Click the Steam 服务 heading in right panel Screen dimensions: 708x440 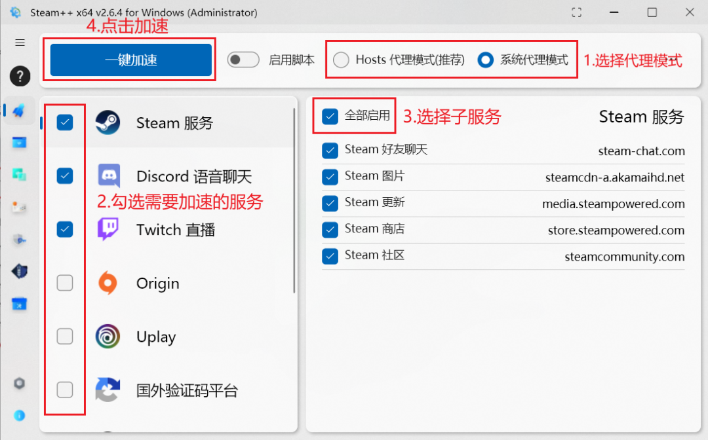pyautogui.click(x=641, y=117)
